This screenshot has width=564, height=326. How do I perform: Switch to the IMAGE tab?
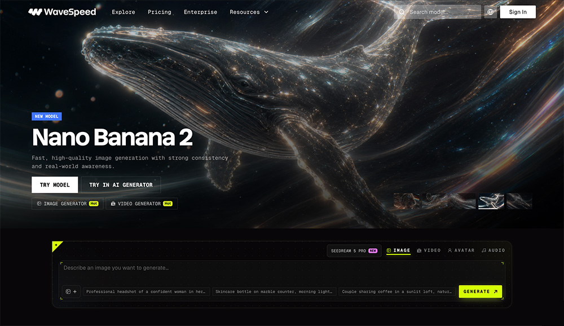[398, 250]
